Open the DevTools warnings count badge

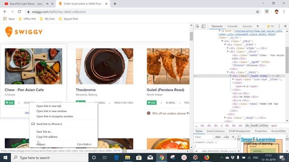click(x=270, y=26)
